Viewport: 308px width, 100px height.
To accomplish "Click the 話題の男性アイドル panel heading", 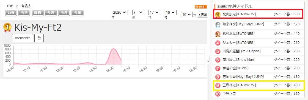I will pyautogui.click(x=235, y=6).
